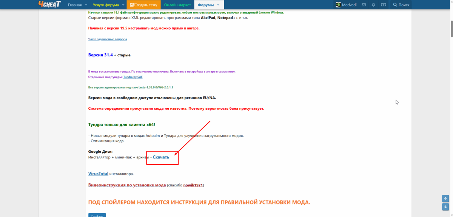
Task: Expand the Главная dropdown arrow
Action: tap(86, 5)
